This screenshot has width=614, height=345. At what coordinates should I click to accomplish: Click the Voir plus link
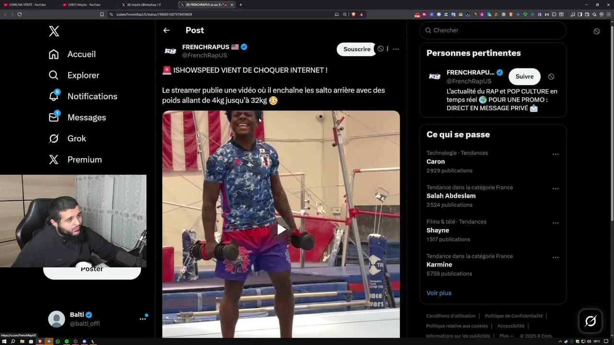coord(439,293)
